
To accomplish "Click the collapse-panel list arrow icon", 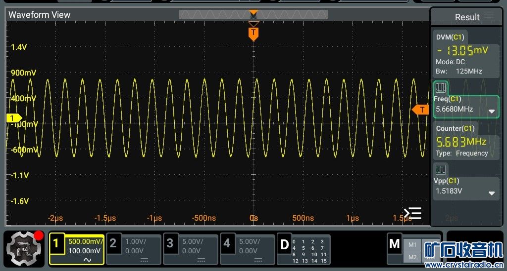I will [412, 213].
